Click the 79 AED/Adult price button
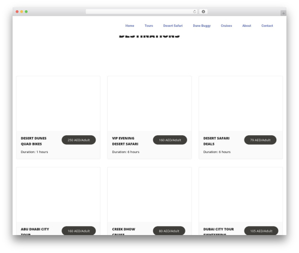The image size is (299, 253). click(x=260, y=140)
